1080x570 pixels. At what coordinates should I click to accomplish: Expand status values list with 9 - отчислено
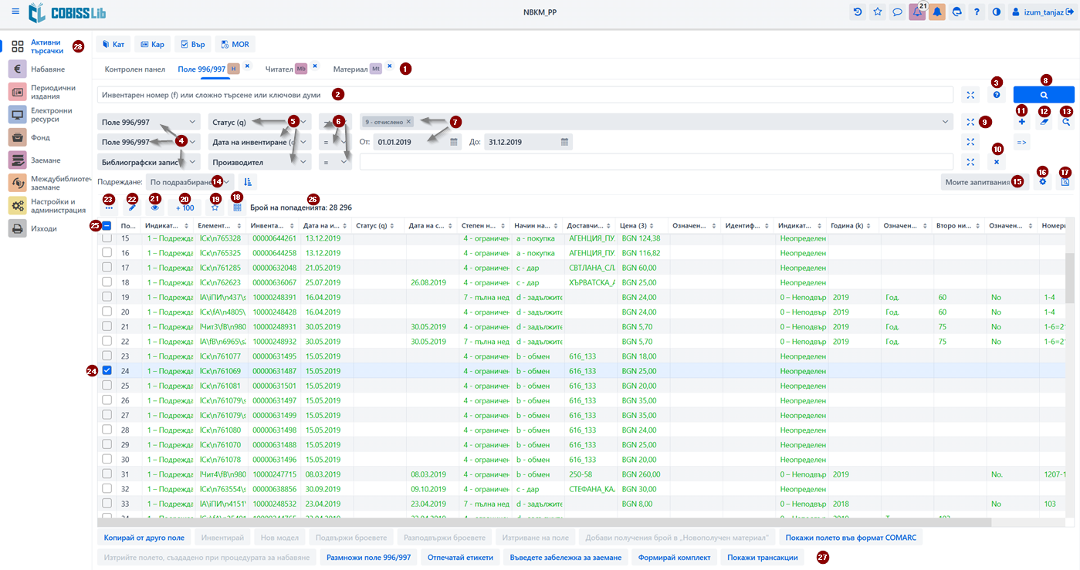pos(946,122)
